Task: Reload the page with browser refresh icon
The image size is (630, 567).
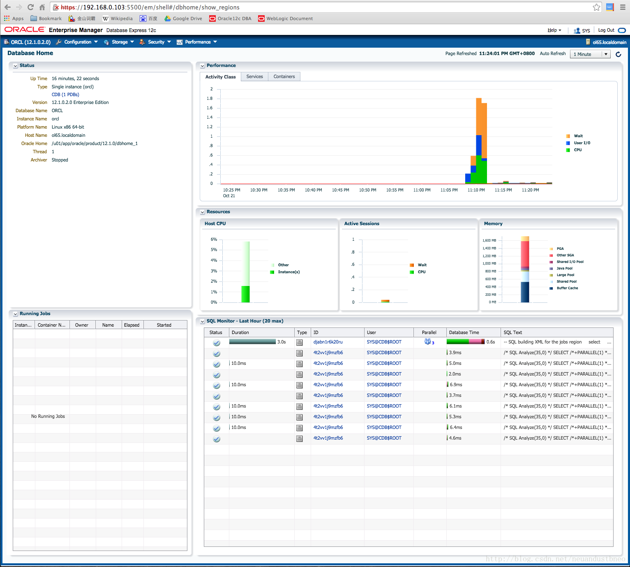Action: [x=30, y=7]
